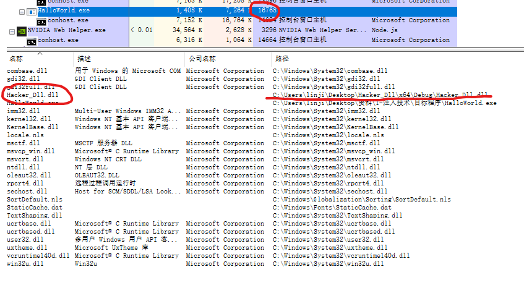The image size is (524, 288).
Task: Collapse the NVIDIA Web Helper.exe tree
Action: click(x=12, y=32)
